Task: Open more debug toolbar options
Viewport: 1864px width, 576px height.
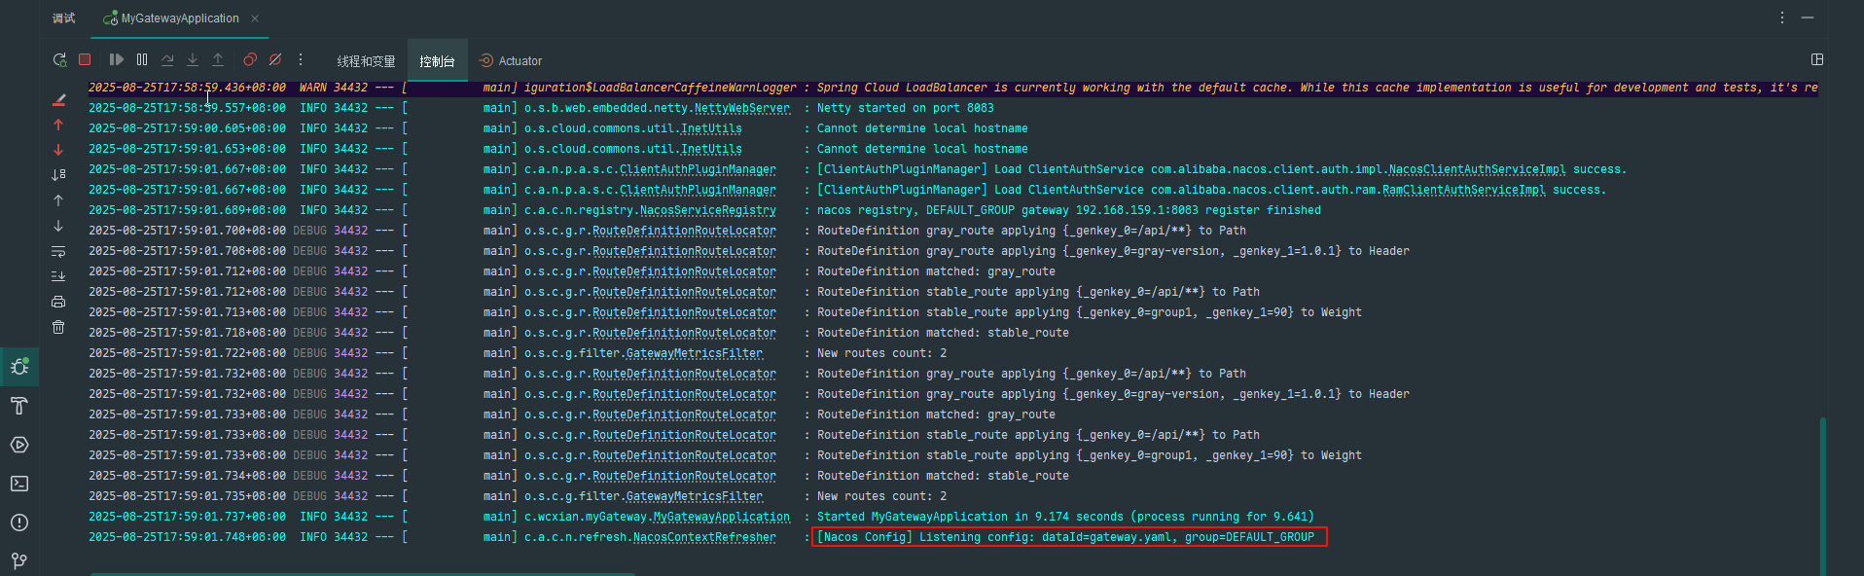Action: pos(301,60)
